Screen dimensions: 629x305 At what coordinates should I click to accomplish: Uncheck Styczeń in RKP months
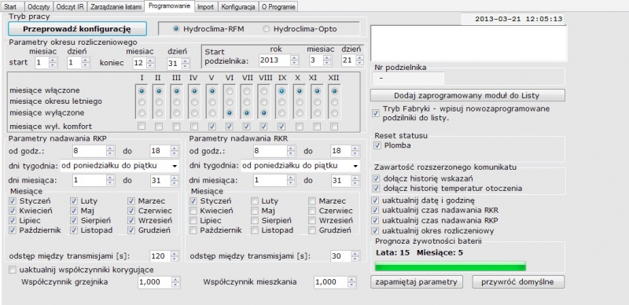click(x=13, y=201)
